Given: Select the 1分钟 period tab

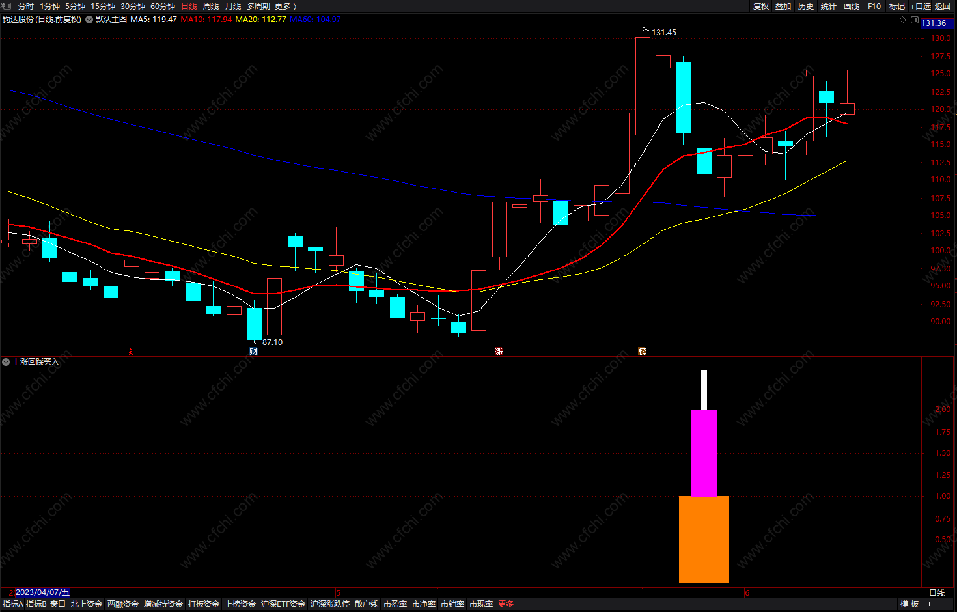Looking at the screenshot, I should click(x=50, y=6).
